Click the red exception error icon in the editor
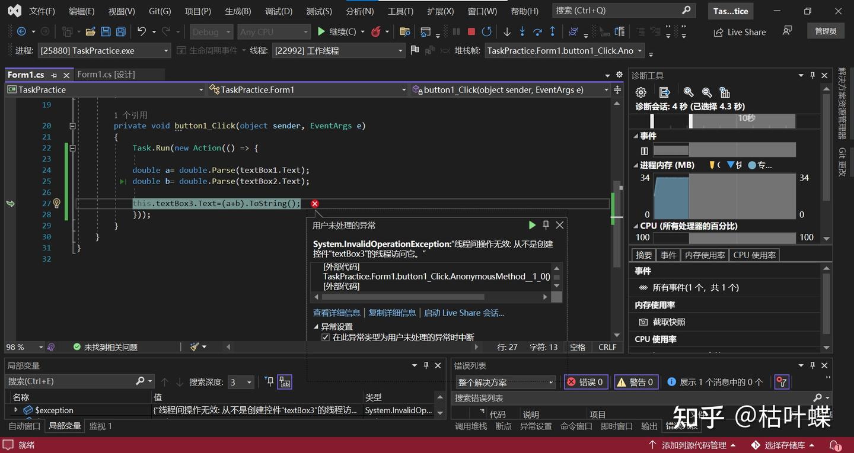The image size is (854, 453). (315, 204)
